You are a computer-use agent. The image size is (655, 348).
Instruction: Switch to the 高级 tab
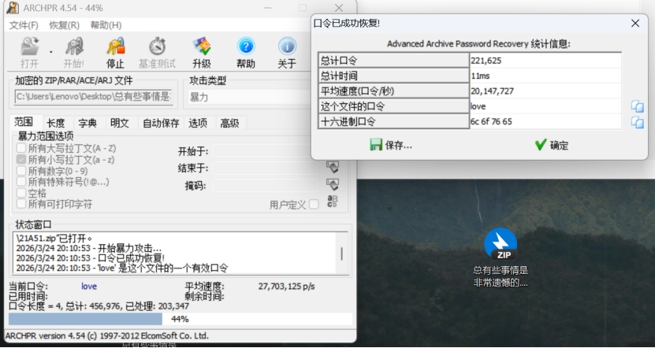(229, 123)
